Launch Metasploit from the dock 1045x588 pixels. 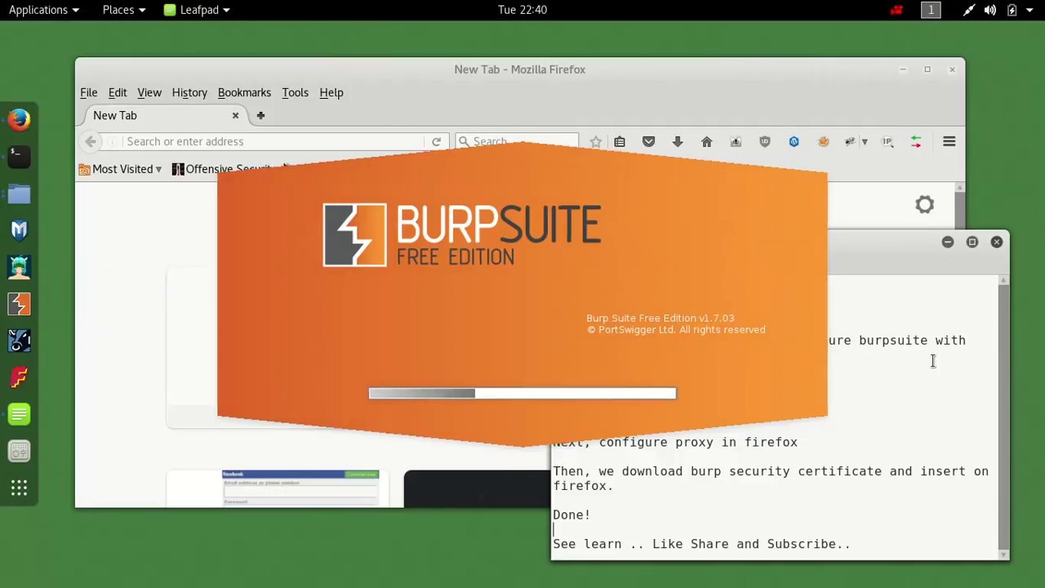coord(19,230)
